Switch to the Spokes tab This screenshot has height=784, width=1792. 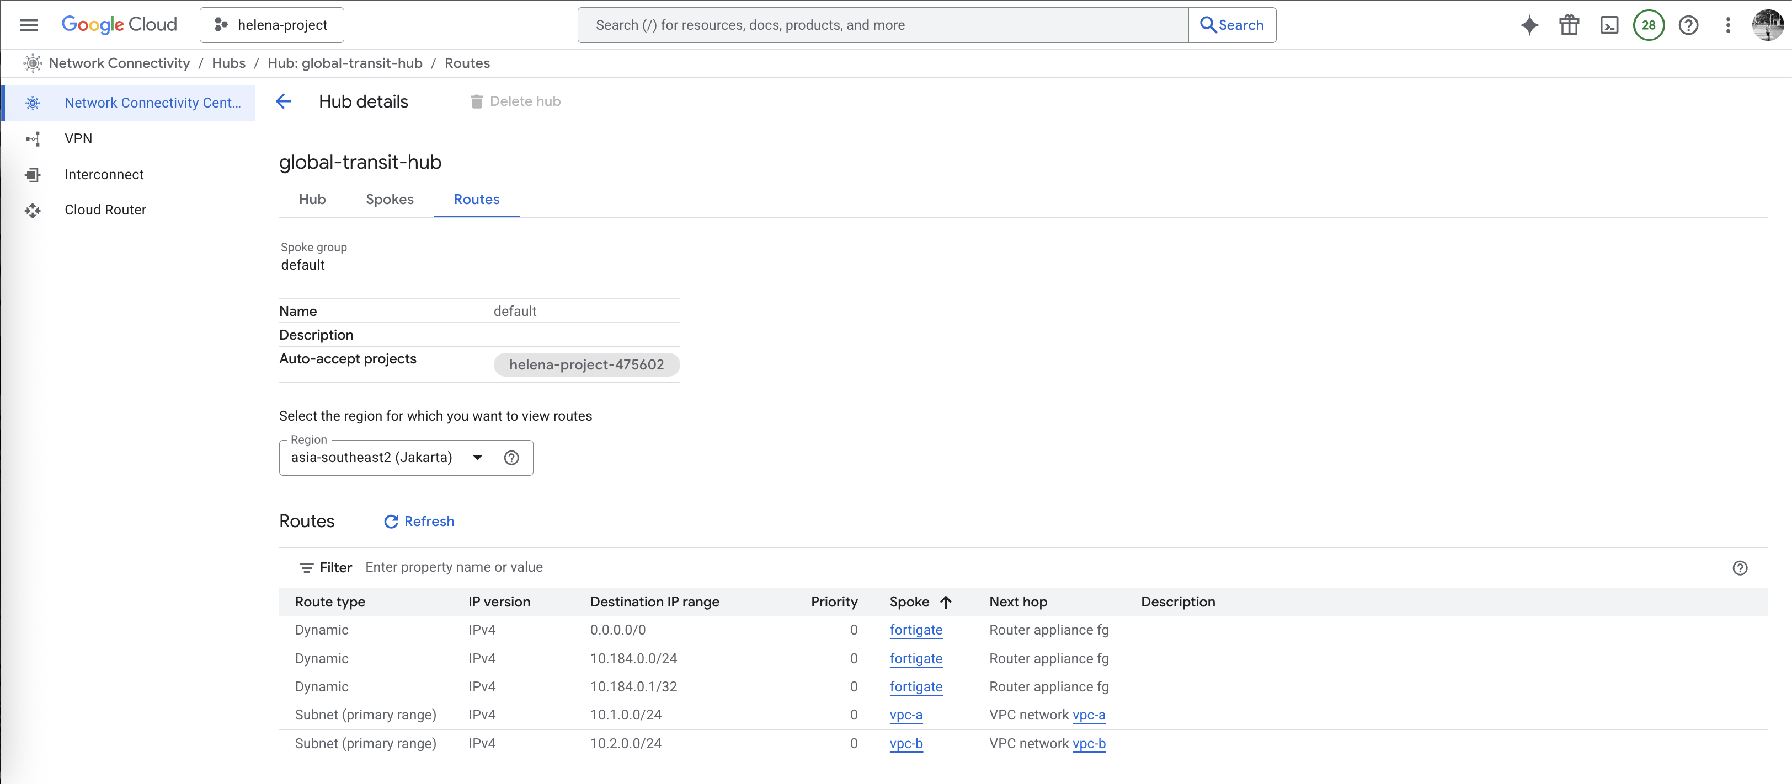(x=390, y=200)
